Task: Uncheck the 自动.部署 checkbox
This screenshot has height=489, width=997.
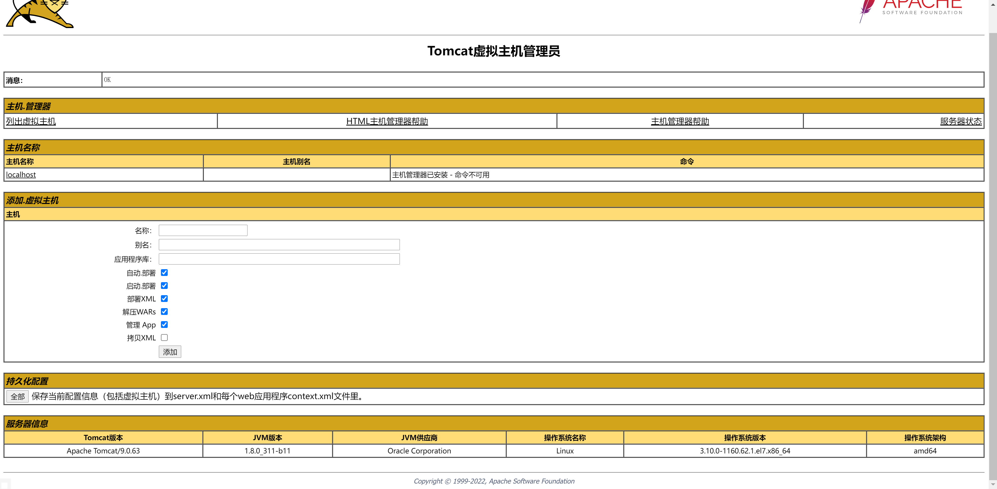Action: pos(165,273)
